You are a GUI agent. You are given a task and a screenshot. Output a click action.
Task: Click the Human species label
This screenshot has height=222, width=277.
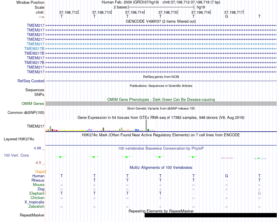pos(38,176)
